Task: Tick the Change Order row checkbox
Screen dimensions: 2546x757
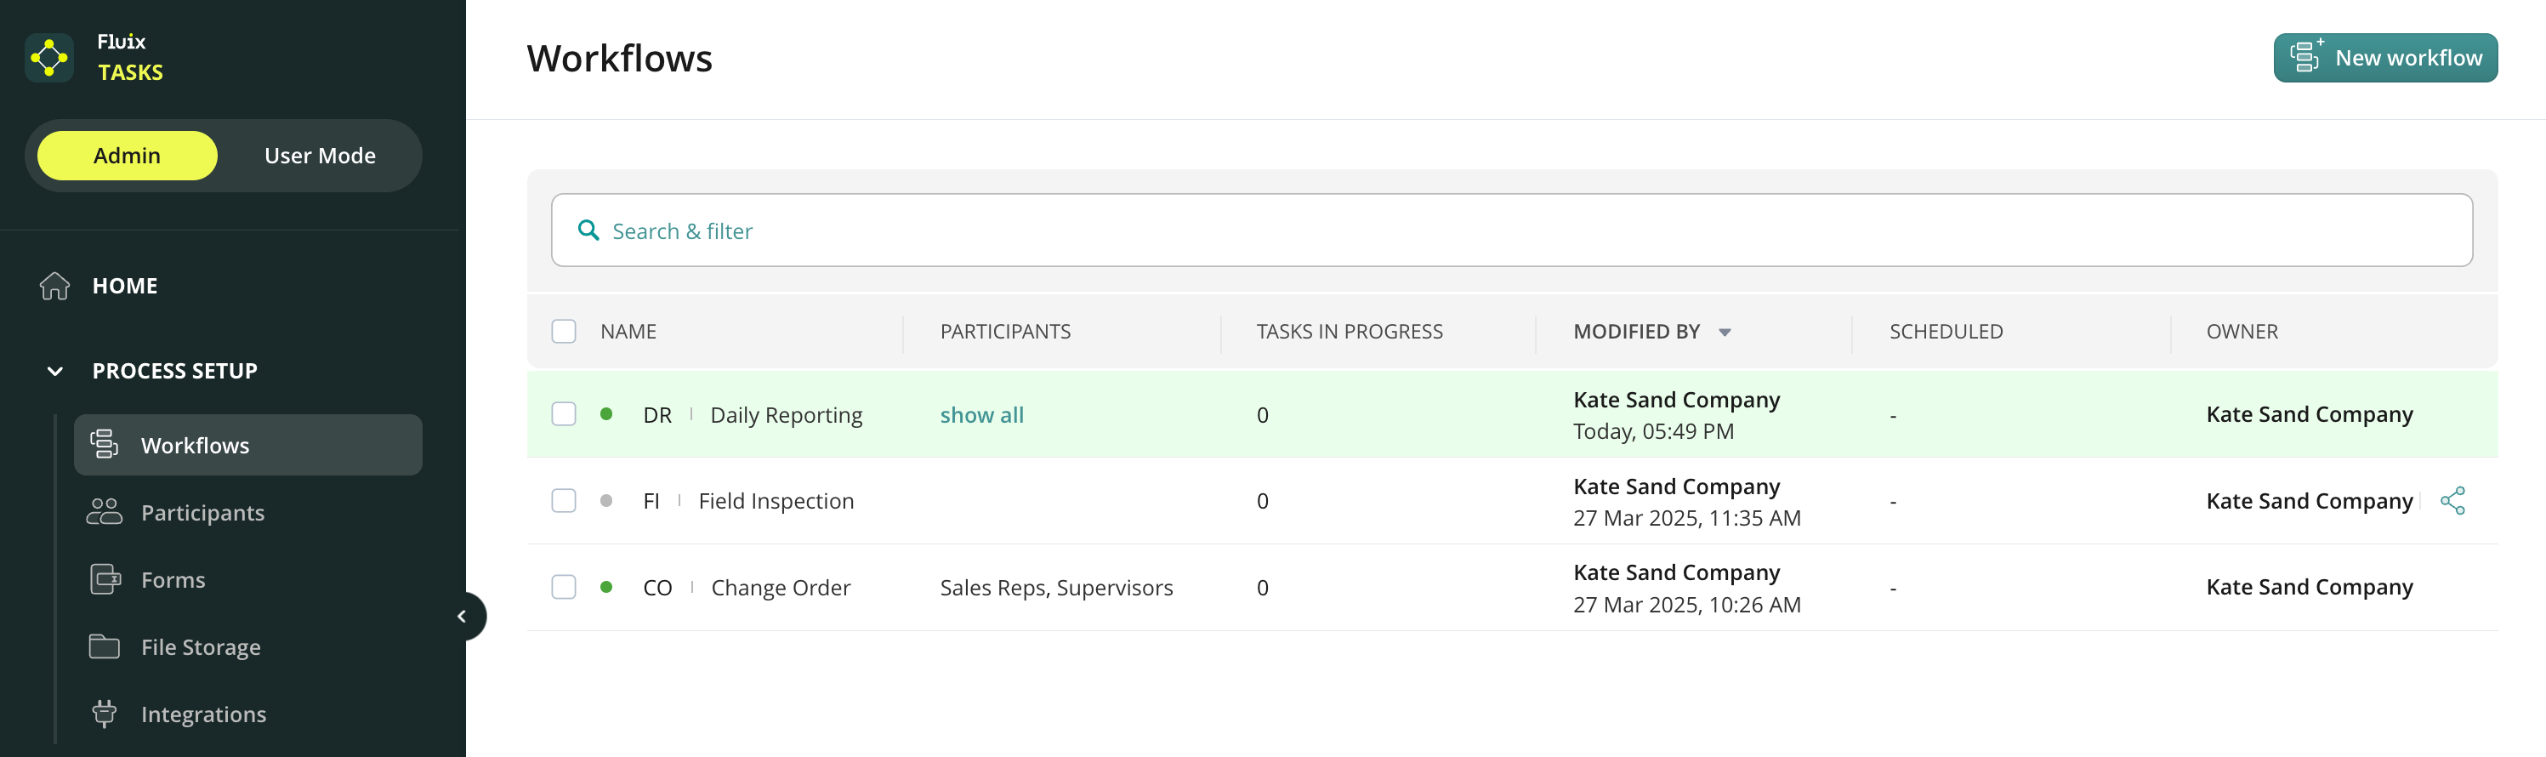Action: 563,587
